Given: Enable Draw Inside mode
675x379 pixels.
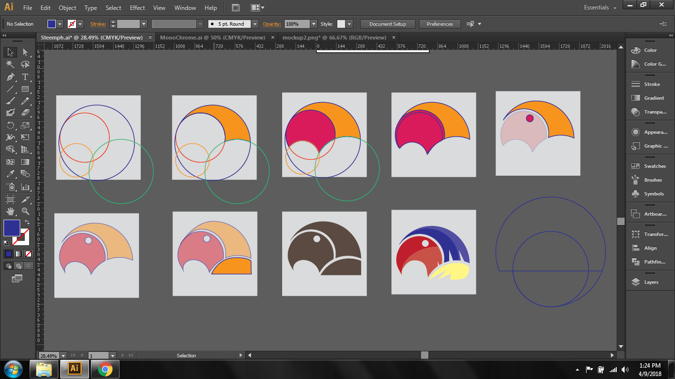Looking at the screenshot, I should click(28, 266).
